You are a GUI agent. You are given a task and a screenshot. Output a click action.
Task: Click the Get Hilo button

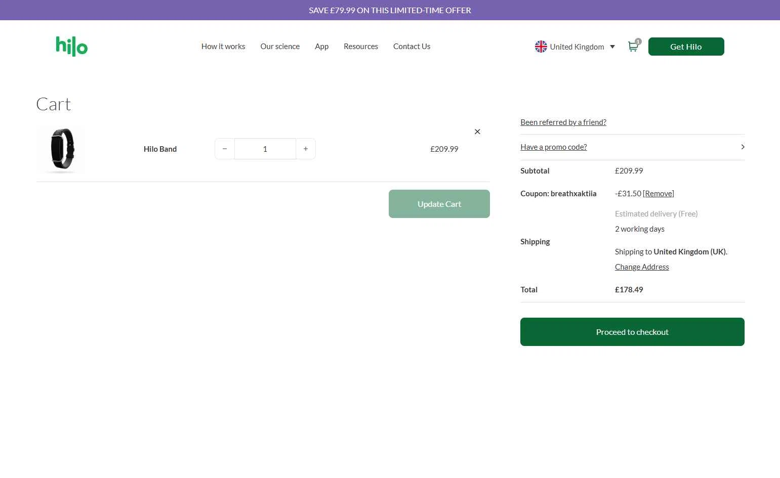pos(686,47)
